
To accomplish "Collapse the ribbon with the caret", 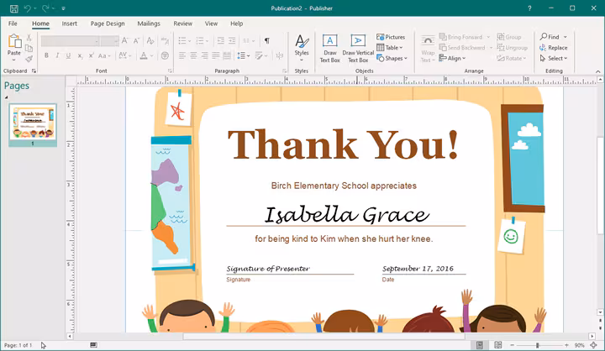I will pyautogui.click(x=597, y=71).
